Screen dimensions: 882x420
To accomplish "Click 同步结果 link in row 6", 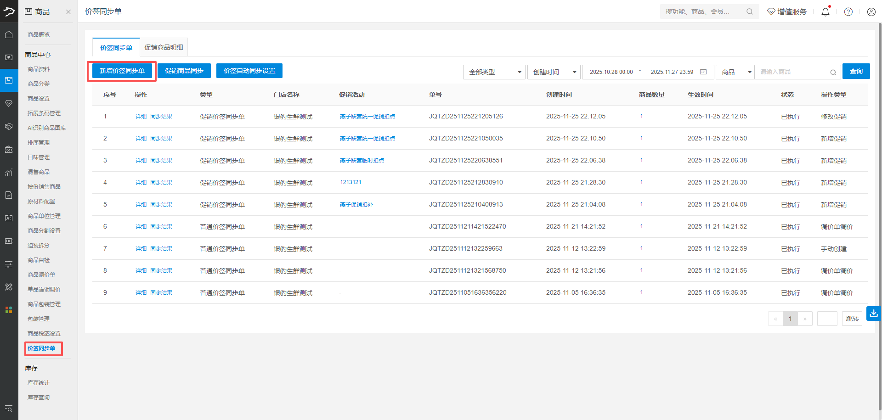I will 161,227.
